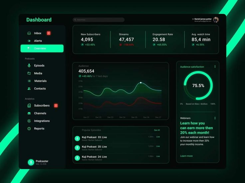Click inside the search field
This screenshot has height=183, width=245.
(x=99, y=20)
